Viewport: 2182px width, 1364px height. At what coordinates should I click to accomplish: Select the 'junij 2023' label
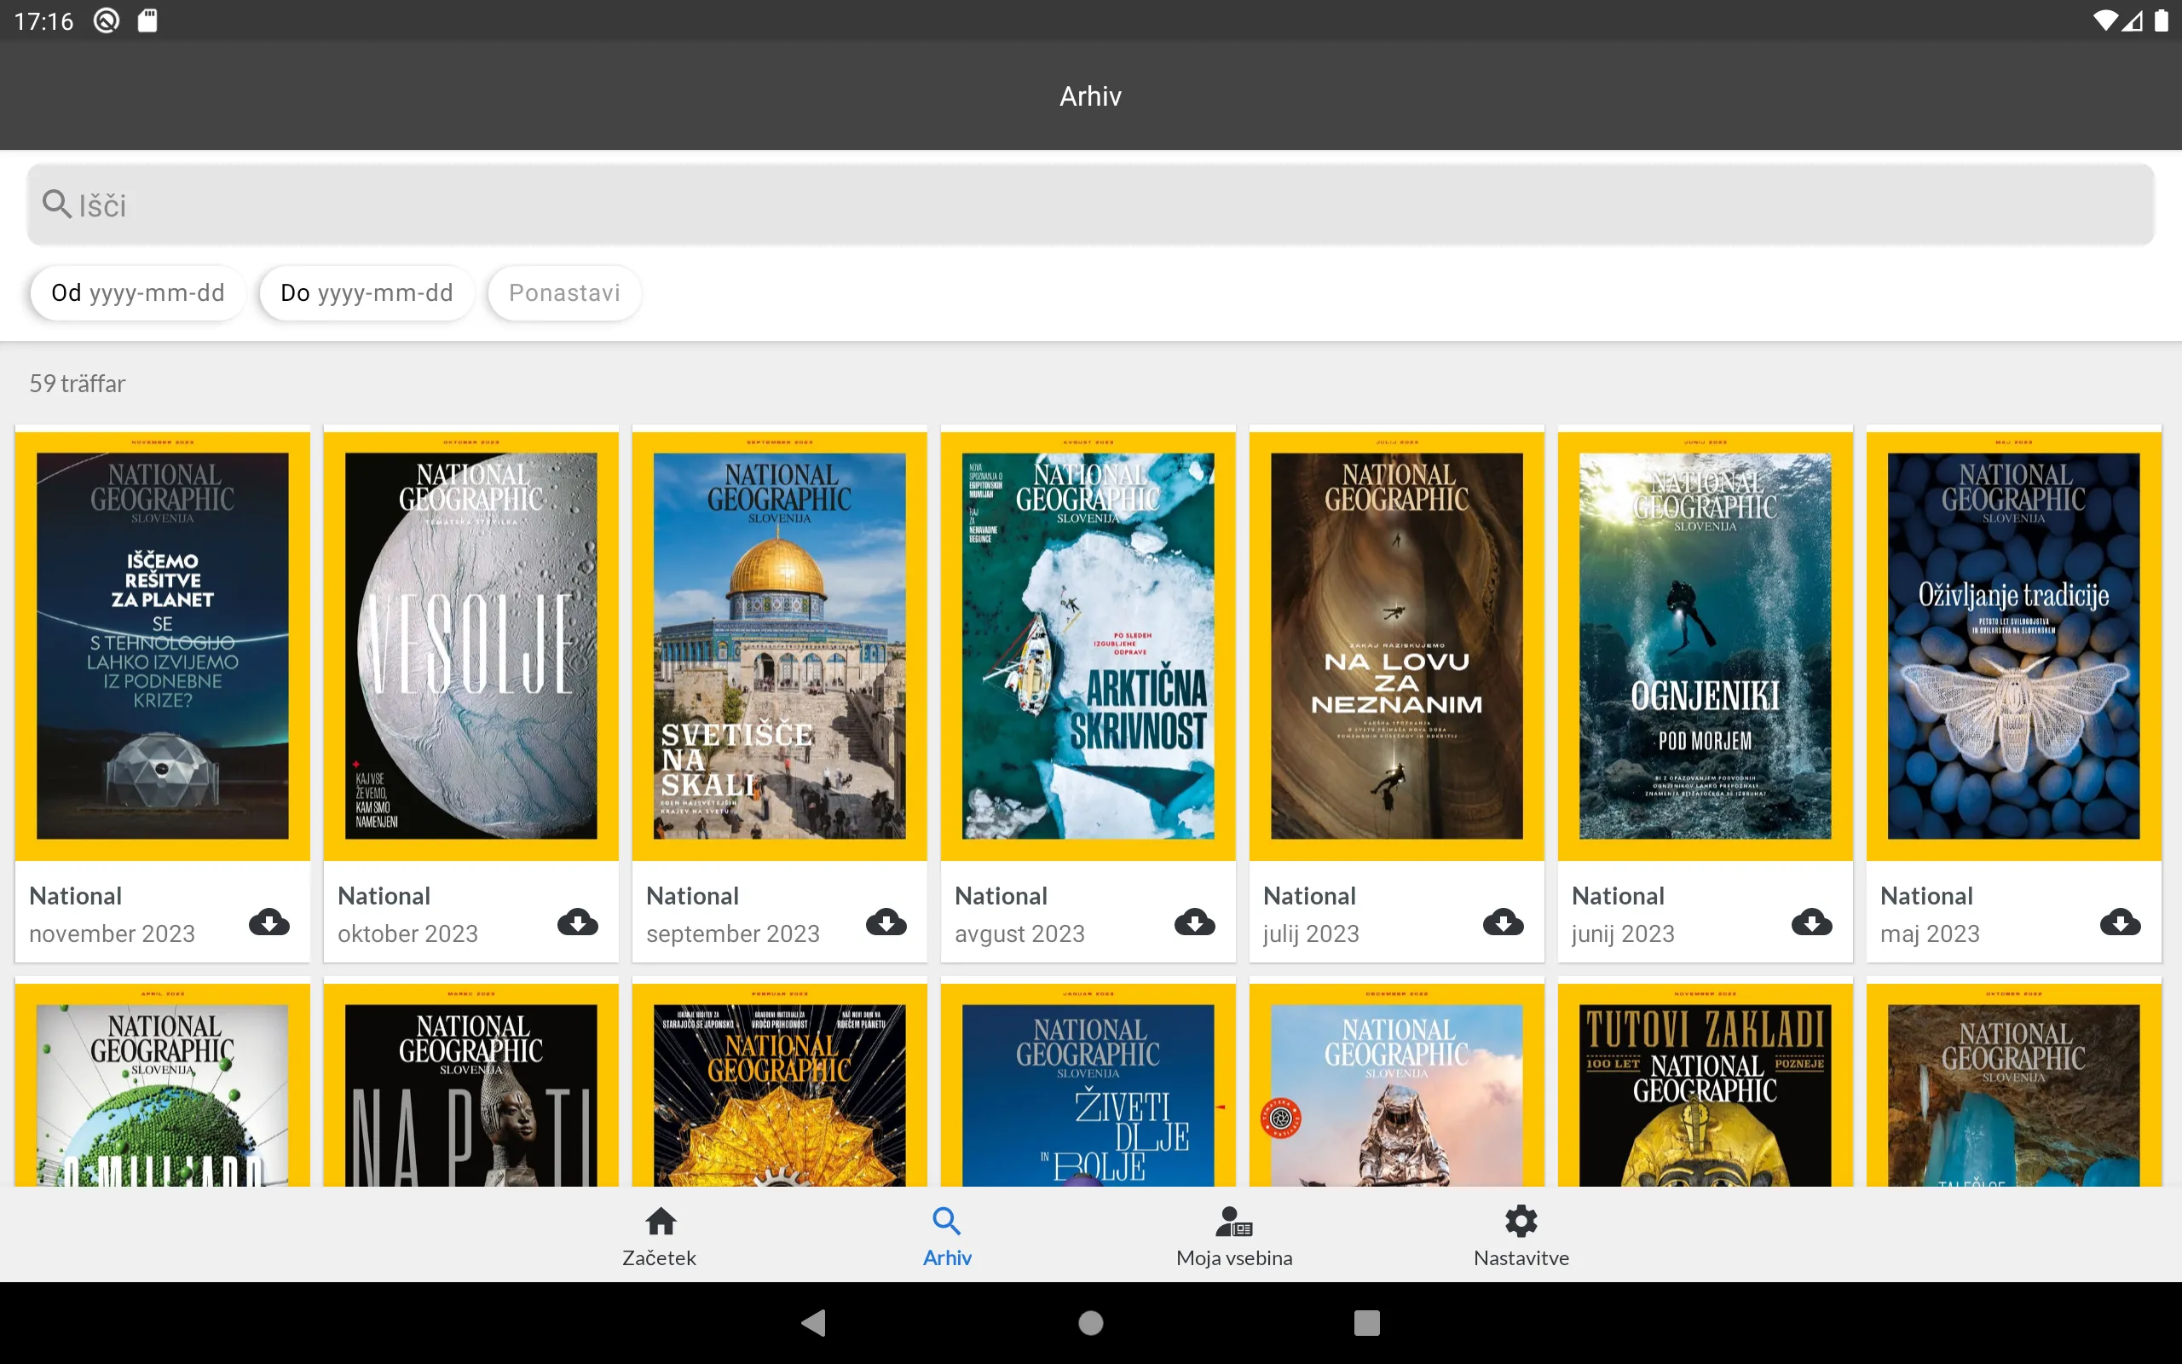point(1623,933)
